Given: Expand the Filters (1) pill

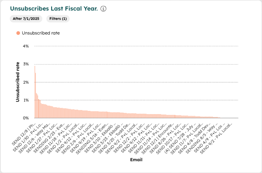Looking at the screenshot, I should pyautogui.click(x=59, y=19).
